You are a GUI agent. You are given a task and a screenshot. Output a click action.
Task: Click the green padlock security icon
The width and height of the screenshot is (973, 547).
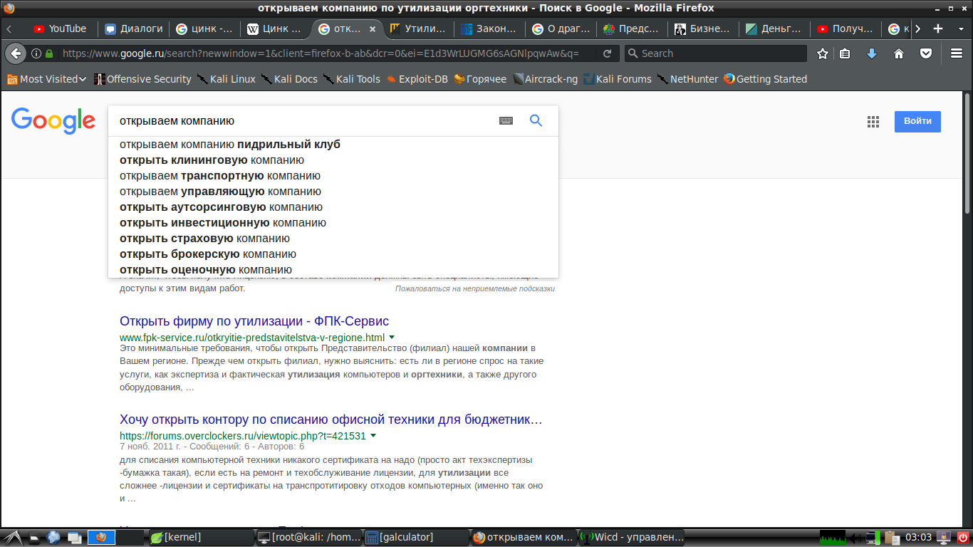click(x=49, y=53)
